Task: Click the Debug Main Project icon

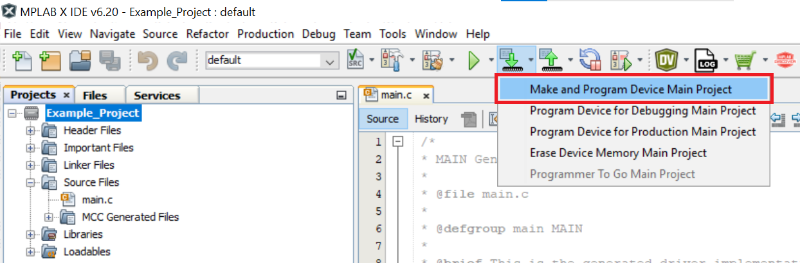Action: pos(622,60)
